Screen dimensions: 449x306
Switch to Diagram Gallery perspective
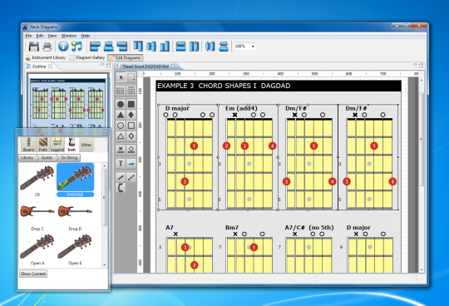point(87,57)
